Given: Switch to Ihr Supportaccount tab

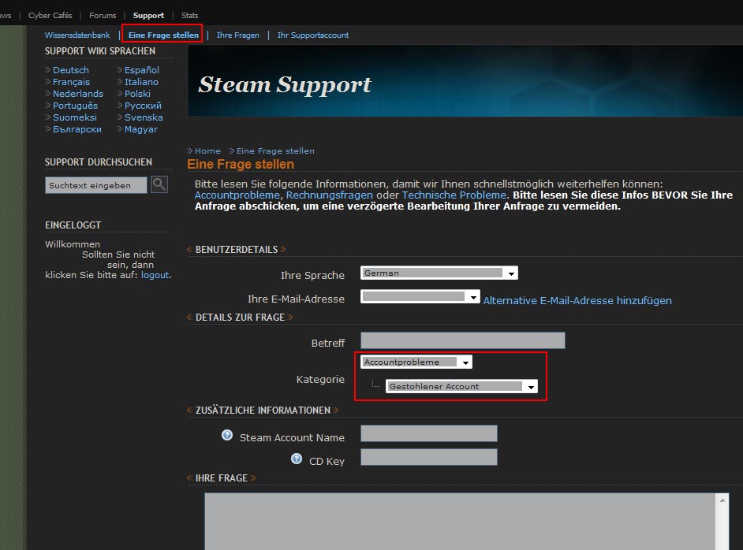Looking at the screenshot, I should click(x=313, y=35).
